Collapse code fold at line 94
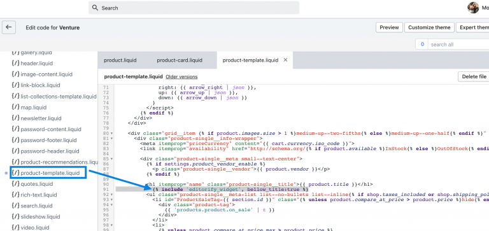 [x=112, y=204]
